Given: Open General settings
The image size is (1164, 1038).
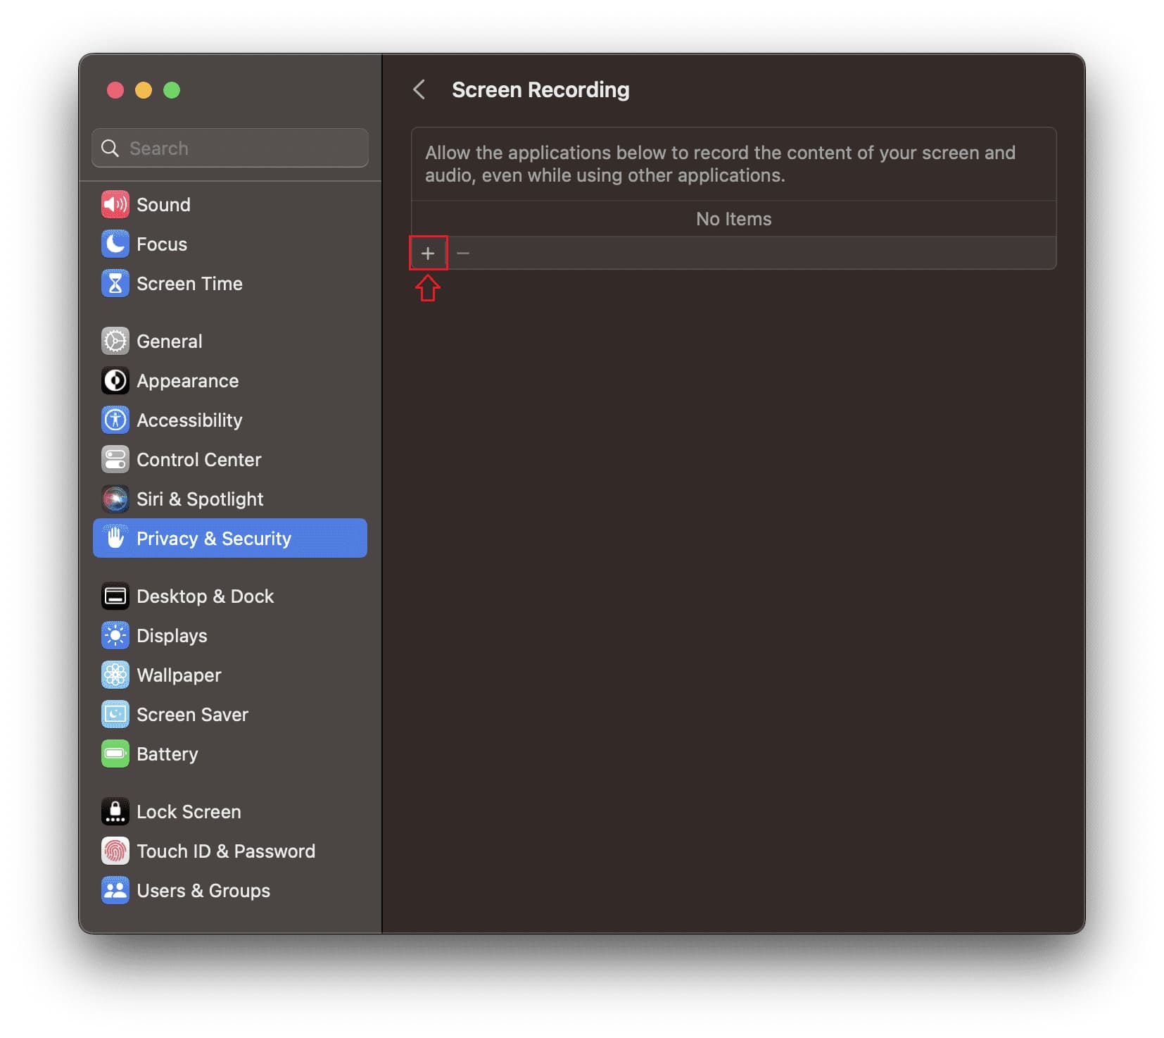Looking at the screenshot, I should (x=169, y=342).
